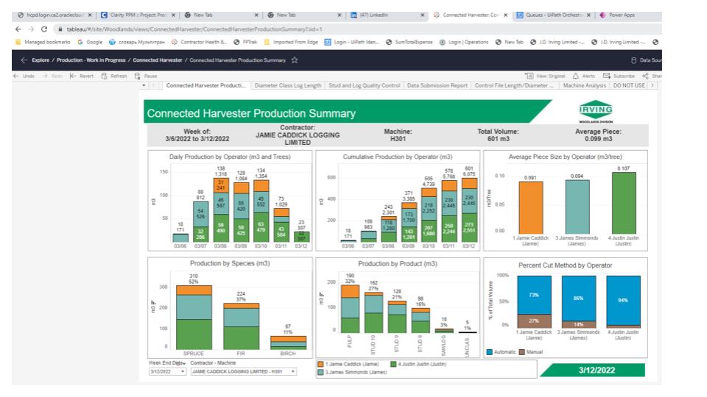Screen dimensions: 707x397
Task: Open Alerts with the bell icon
Action: (584, 76)
